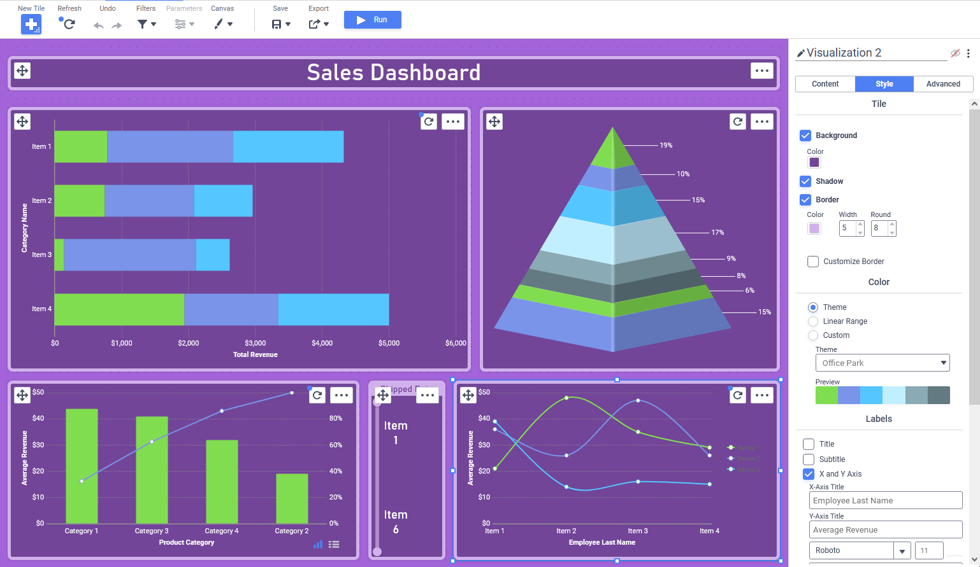Open stacked bar chart tile options menu
The height and width of the screenshot is (567, 980).
(x=453, y=122)
